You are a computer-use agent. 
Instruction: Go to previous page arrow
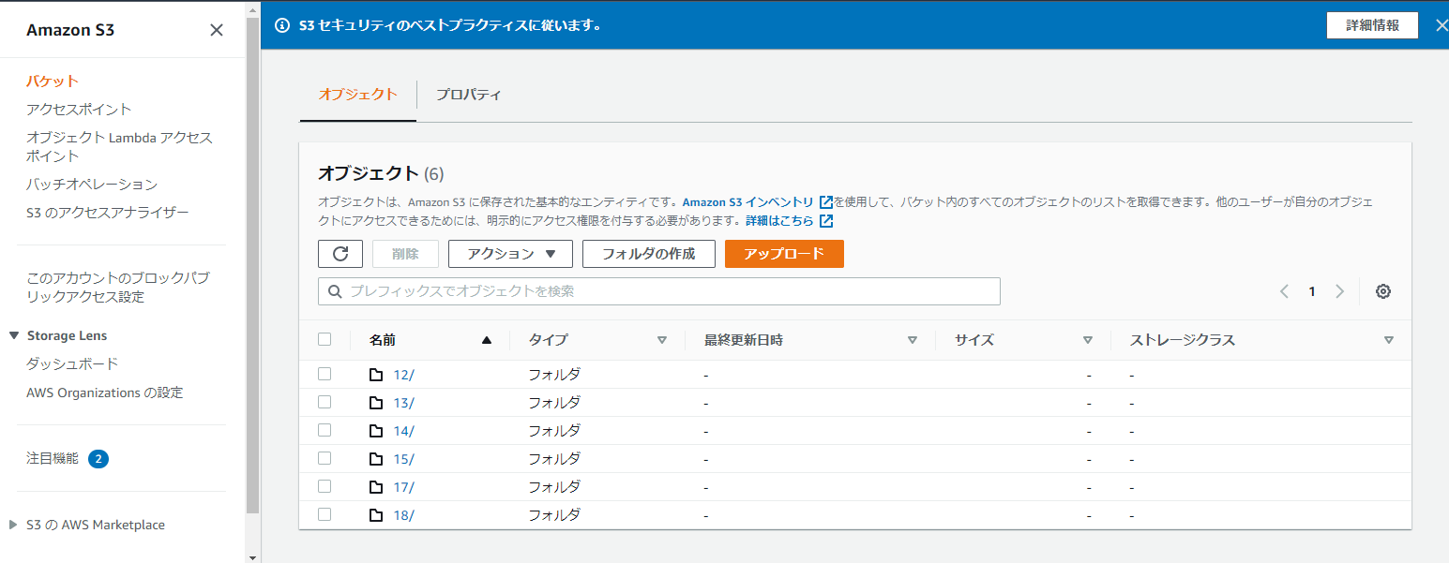click(x=1284, y=291)
